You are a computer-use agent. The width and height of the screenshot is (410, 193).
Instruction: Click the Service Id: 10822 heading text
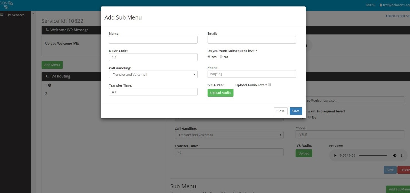point(63,21)
